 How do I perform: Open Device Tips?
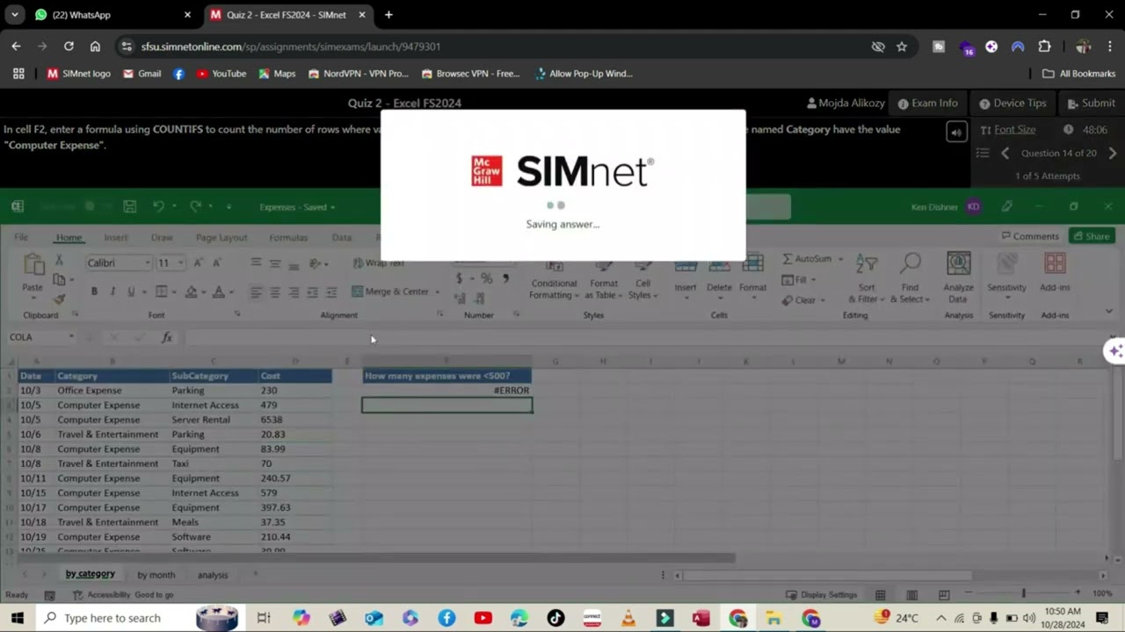pyautogui.click(x=1012, y=104)
